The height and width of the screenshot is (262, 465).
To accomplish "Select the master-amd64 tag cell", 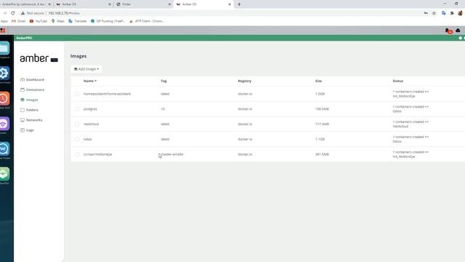I will pyautogui.click(x=172, y=154).
